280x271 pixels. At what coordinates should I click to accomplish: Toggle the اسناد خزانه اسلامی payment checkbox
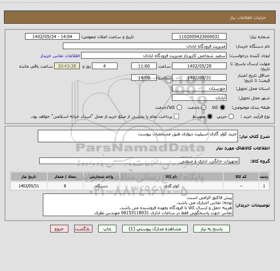click(176, 116)
